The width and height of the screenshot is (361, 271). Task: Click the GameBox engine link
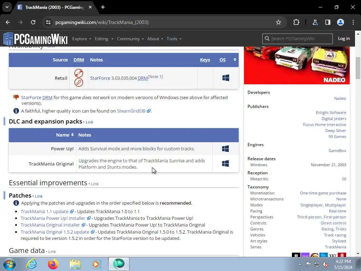tap(337, 150)
